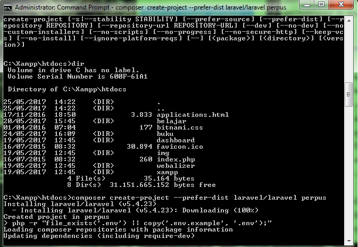Click the webalizer directory entry
Image resolution: width=358 pixels, height=247 pixels.
(x=176, y=166)
